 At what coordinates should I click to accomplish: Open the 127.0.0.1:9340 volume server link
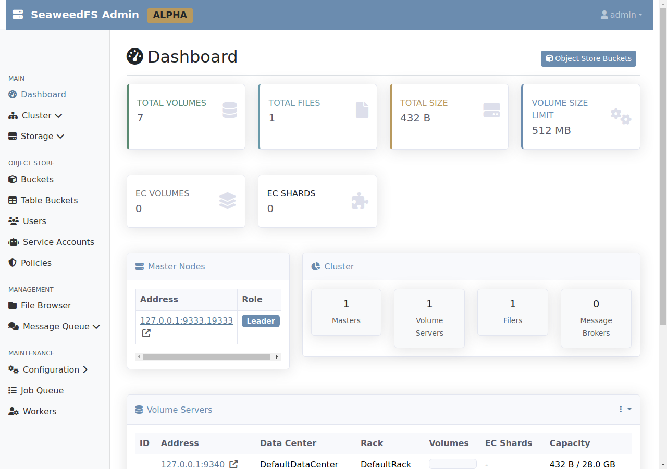[193, 464]
